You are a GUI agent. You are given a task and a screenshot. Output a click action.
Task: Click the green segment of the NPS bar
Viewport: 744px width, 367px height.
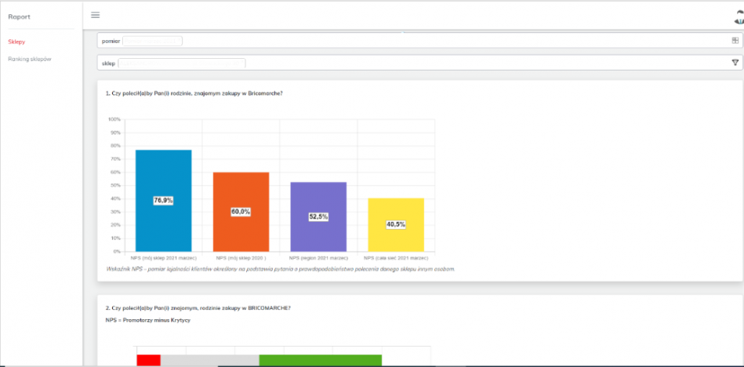[x=320, y=360]
